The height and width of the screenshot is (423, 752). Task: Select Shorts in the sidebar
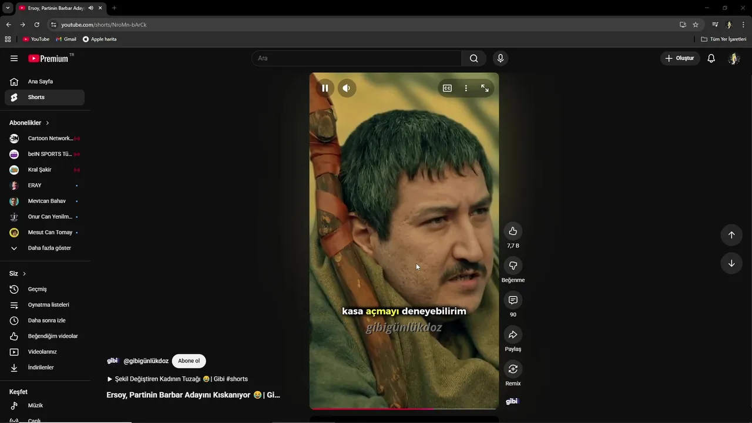click(45, 98)
